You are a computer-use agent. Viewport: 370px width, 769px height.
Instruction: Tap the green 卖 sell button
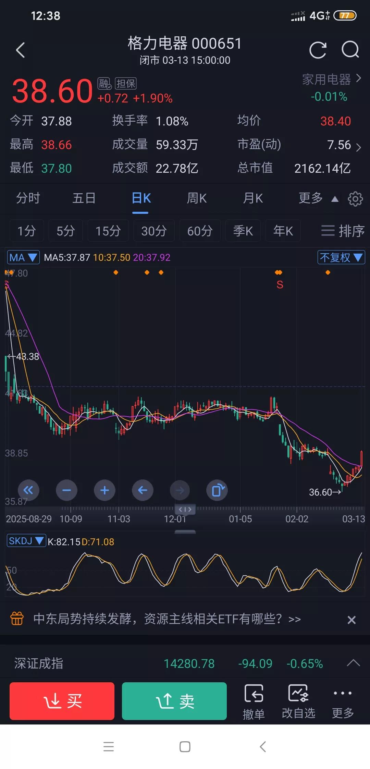174,701
